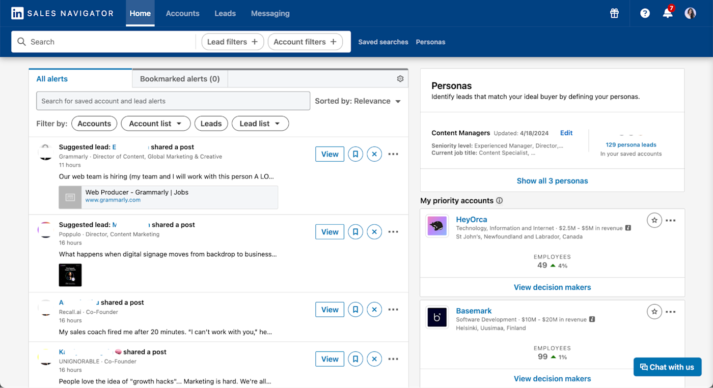The image size is (713, 388).
Task: View the Recall.ai alert
Action: coord(330,310)
